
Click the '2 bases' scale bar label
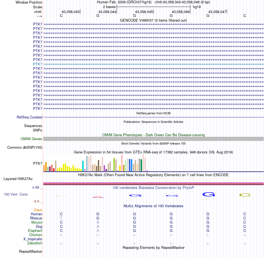click(x=109, y=7)
